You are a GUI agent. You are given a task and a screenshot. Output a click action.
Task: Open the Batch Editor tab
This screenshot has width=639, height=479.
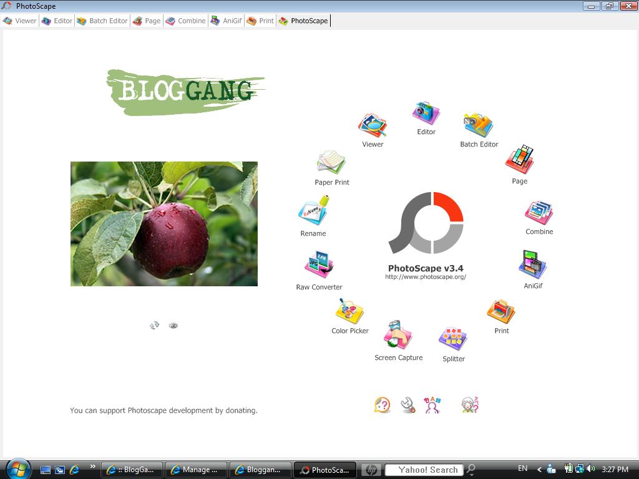(x=102, y=21)
